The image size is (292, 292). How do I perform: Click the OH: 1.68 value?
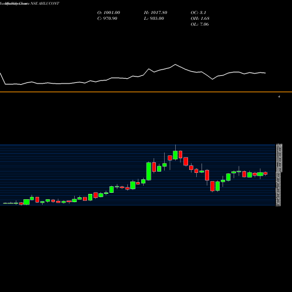(x=200, y=19)
